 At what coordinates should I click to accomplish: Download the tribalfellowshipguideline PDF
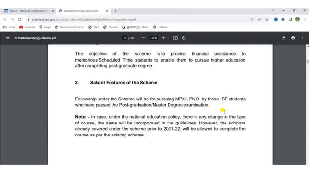pyautogui.click(x=284, y=38)
